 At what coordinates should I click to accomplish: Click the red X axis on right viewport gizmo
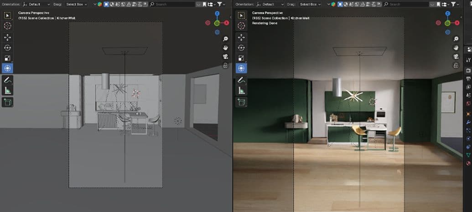(457, 23)
